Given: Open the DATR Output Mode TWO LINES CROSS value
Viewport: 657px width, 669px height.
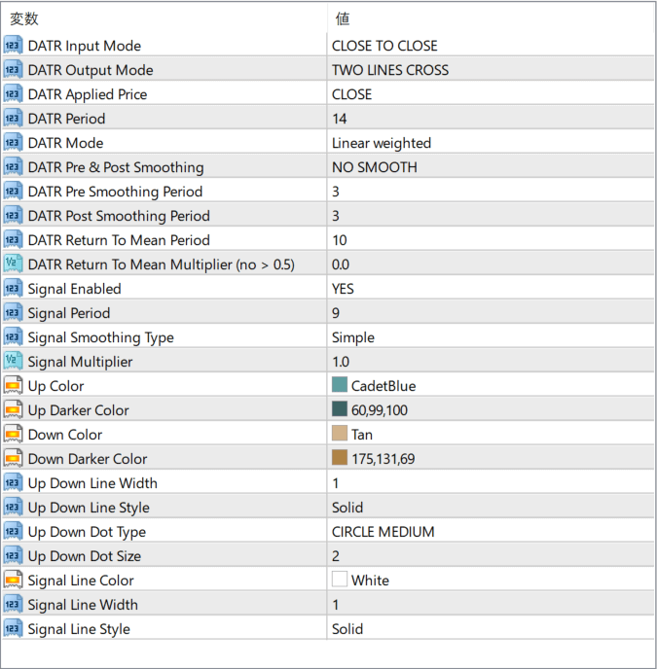Looking at the screenshot, I should [390, 70].
